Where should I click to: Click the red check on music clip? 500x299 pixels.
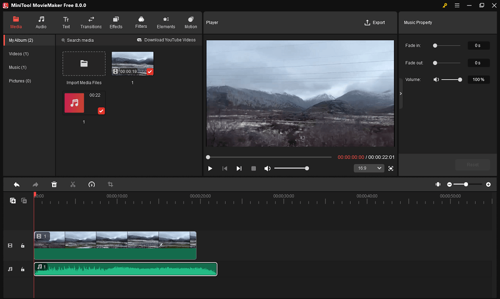(x=101, y=111)
